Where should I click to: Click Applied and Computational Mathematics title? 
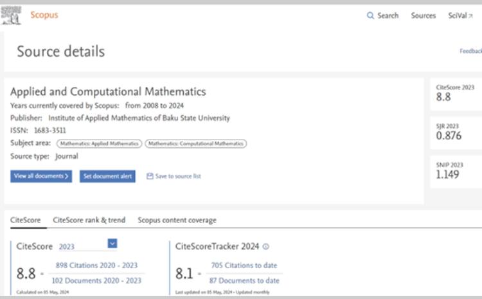pyautogui.click(x=108, y=92)
